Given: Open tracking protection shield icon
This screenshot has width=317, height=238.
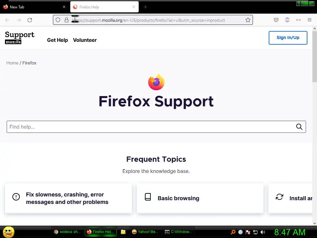Looking at the screenshot, I should (58, 20).
